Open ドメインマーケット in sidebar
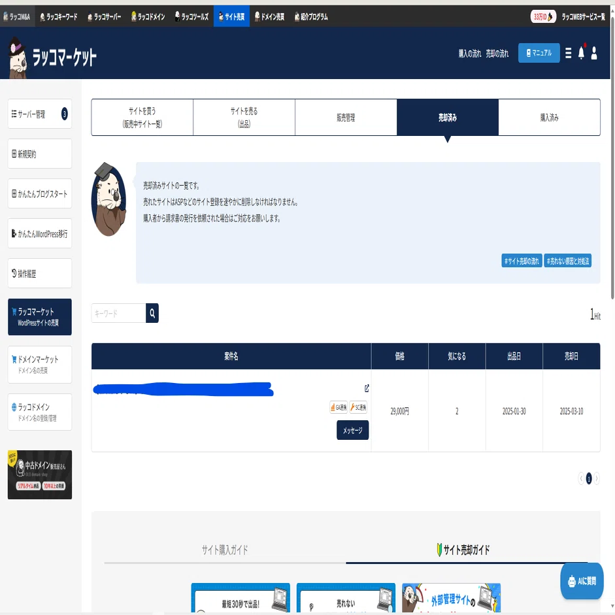The width and height of the screenshot is (615, 615). click(40, 365)
